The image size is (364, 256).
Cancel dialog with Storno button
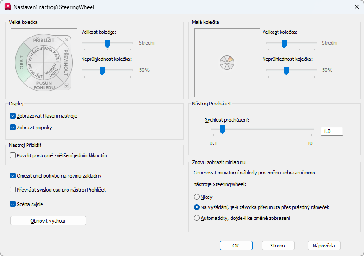pos(278,246)
